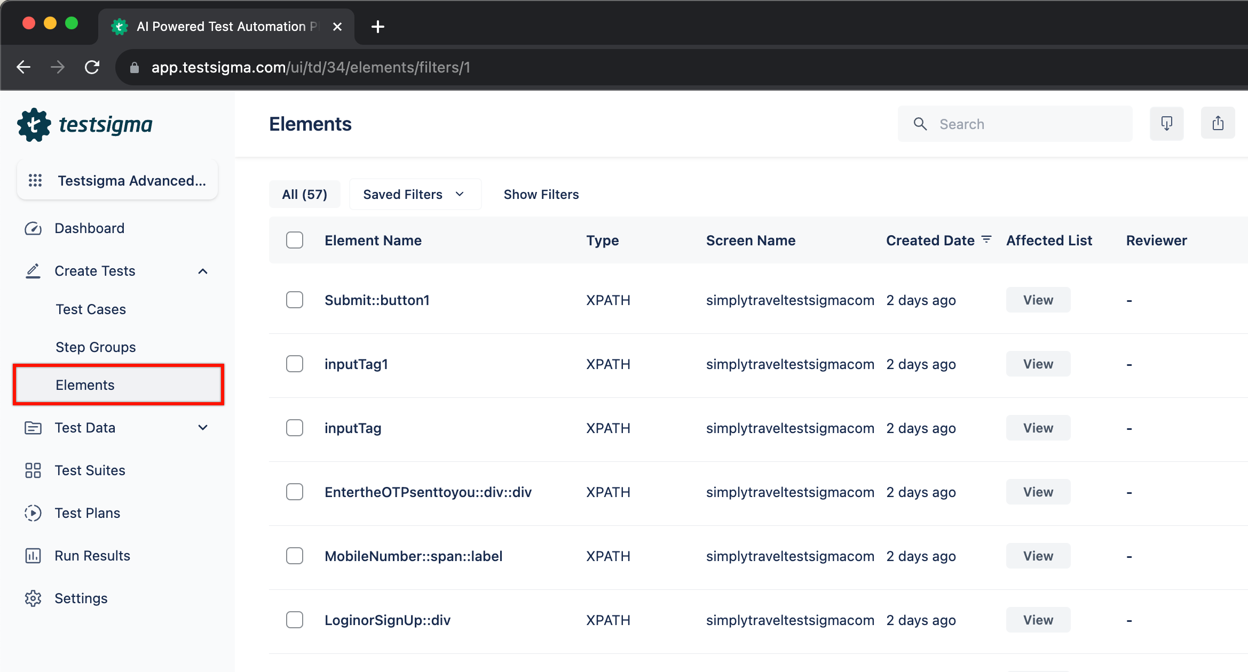Viewport: 1248px width, 672px height.
Task: Go back with browser back arrow
Action: click(x=23, y=67)
